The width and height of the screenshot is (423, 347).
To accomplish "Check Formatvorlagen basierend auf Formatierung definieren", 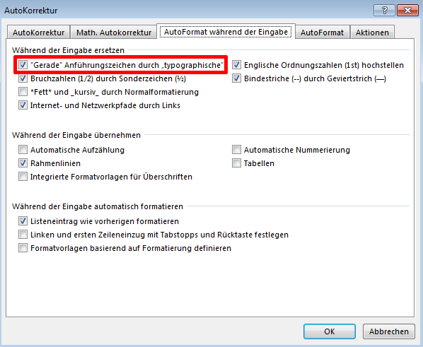I will [23, 248].
